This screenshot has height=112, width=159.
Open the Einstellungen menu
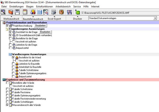coord(16,6)
